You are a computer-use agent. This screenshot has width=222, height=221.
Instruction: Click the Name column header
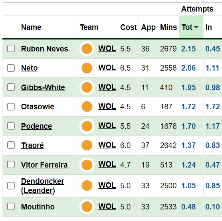[x=31, y=27]
